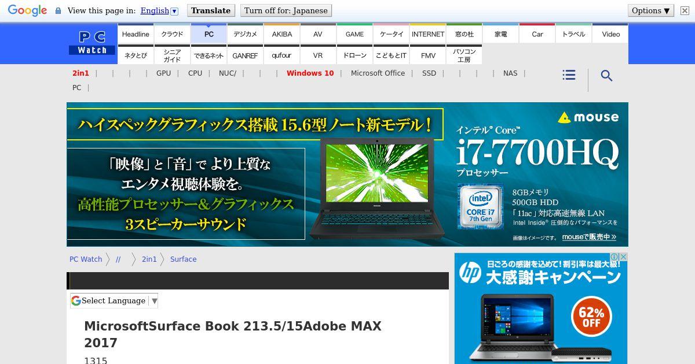Viewport: 695px width, 364px height.
Task: Open the FMV tab
Action: tap(428, 55)
